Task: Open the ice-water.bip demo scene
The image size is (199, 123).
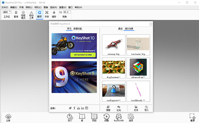Action: point(138,45)
